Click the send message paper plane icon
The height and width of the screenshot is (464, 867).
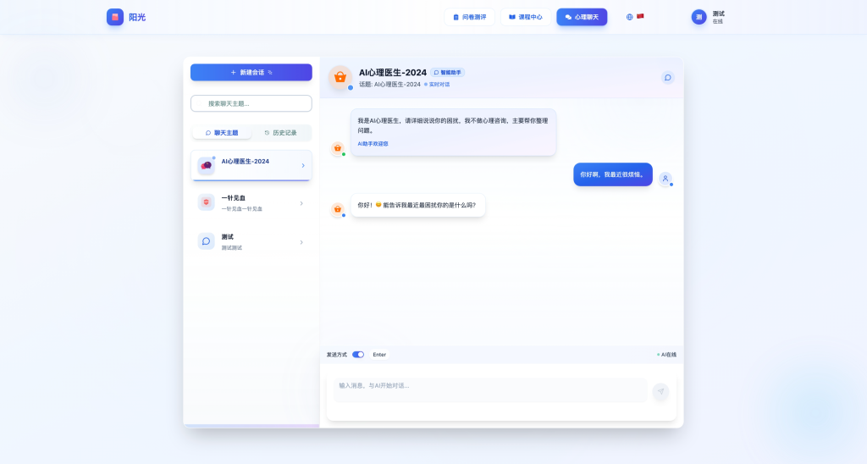pos(660,390)
